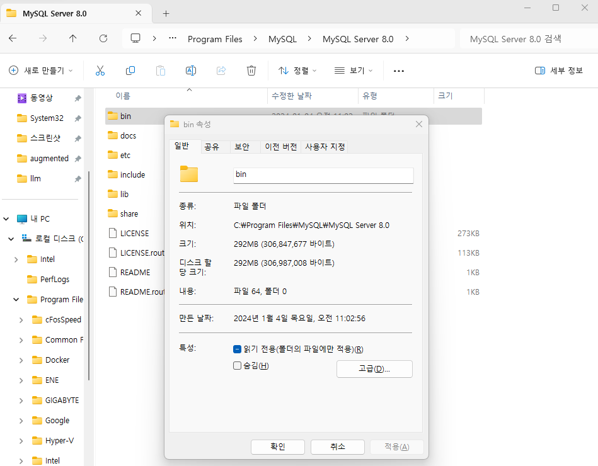
Task: Click the Cancel button in properties dialog
Action: click(338, 446)
